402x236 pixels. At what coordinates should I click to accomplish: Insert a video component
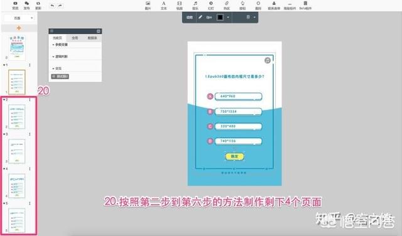pyautogui.click(x=180, y=6)
